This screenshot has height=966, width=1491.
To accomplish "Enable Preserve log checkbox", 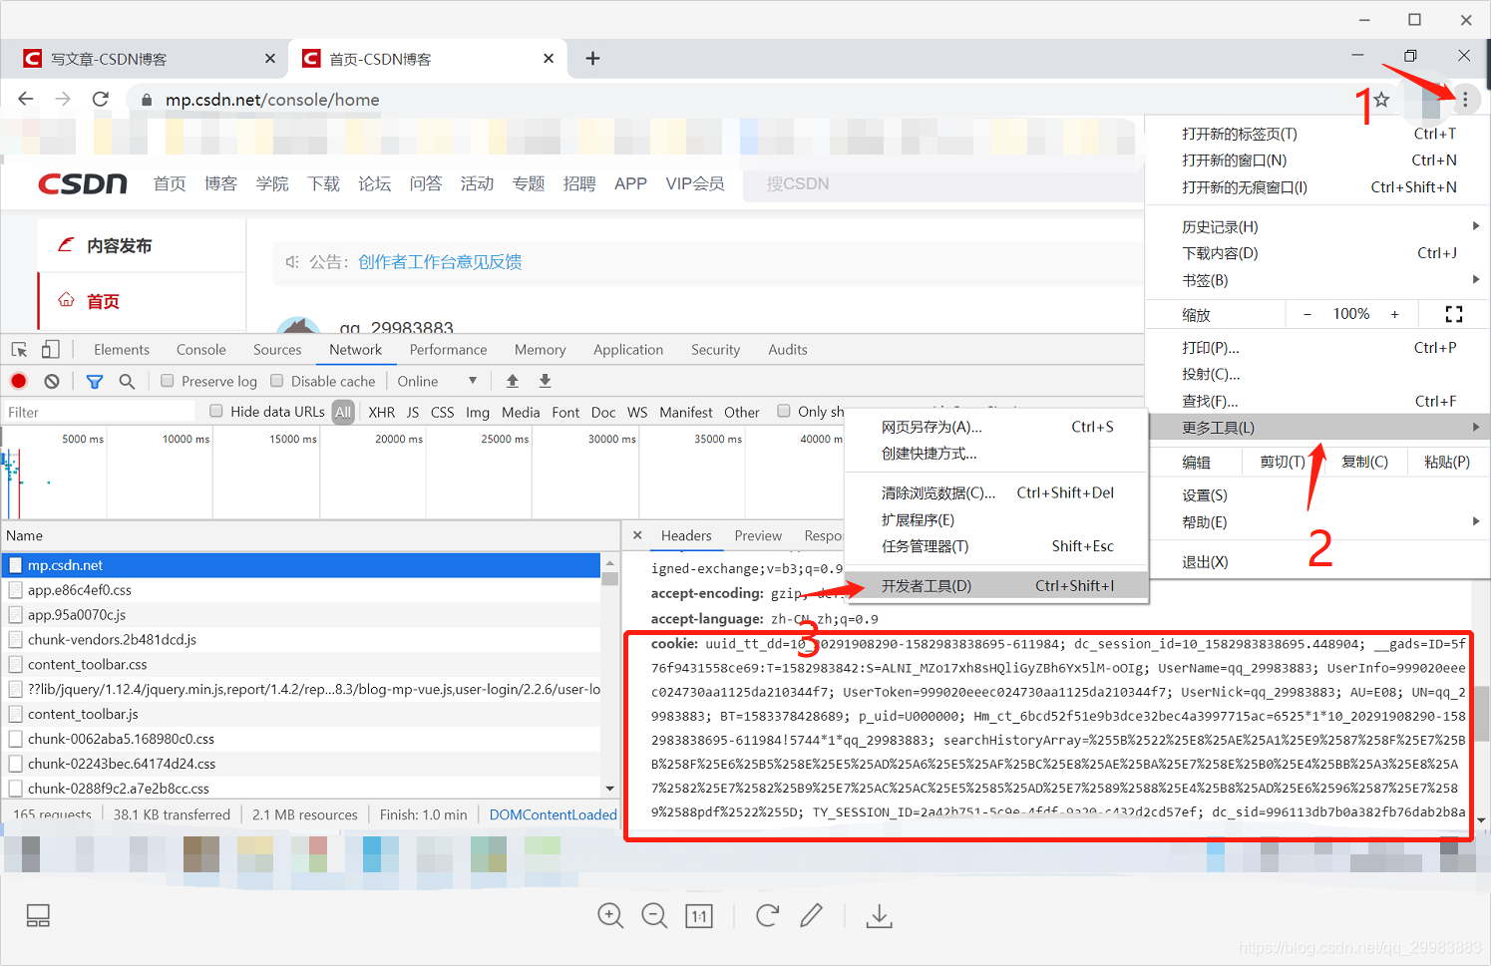I will point(168,381).
